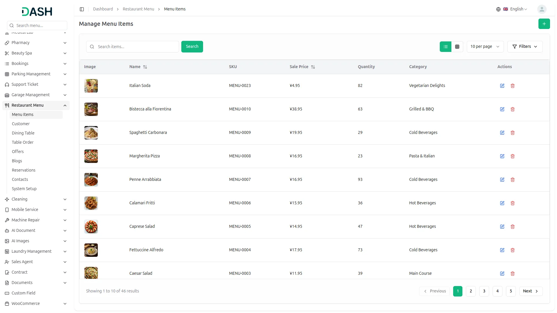Edit the Italian Soda menu item
557x313 pixels.
click(x=502, y=86)
